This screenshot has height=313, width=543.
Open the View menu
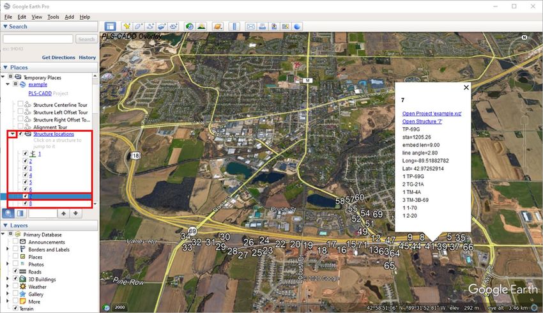coord(36,17)
